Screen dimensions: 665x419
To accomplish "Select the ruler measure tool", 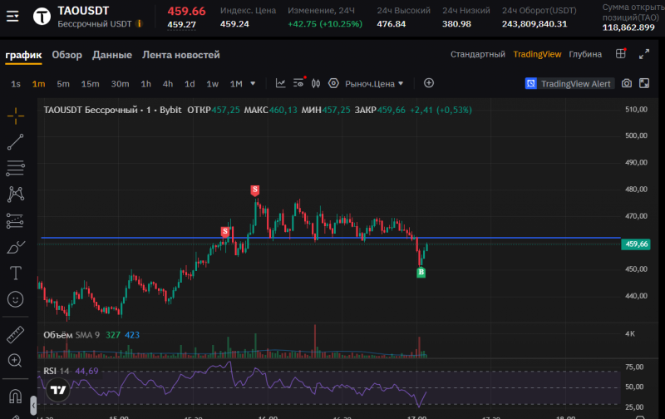I will [15, 334].
